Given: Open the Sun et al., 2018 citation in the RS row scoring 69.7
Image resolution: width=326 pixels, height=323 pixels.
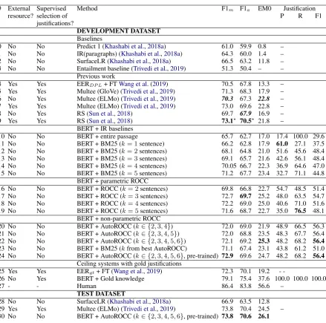Looking at the screenshot, I should [110, 114].
